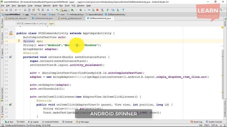The height and width of the screenshot is (127, 227).
Task: Open Project Structure toolbar icon
Action: 113,10
